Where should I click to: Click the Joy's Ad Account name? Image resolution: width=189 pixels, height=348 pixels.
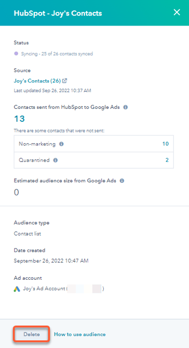pos(44,289)
